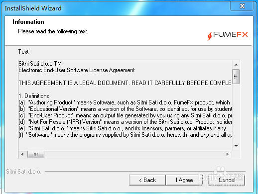This screenshot has width=258, height=194.
Task: Click the Information heading
Action: 28,22
